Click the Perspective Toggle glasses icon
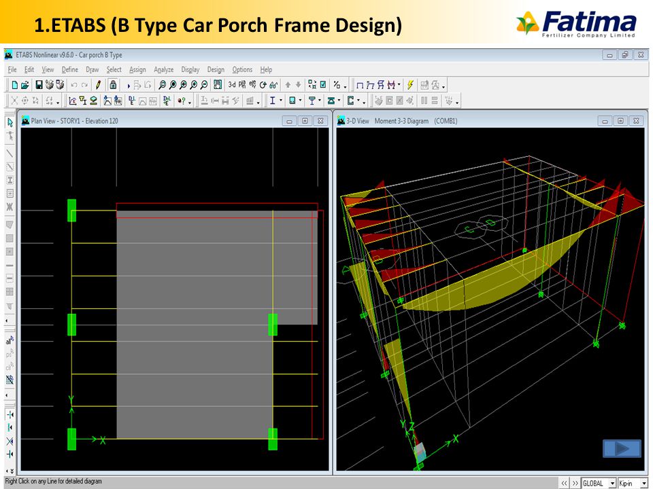Viewport: 653px width, 489px height. 273,86
